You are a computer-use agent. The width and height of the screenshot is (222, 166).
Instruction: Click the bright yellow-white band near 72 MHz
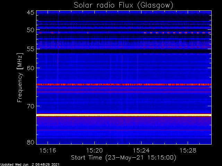pyautogui.click(x=124, y=116)
